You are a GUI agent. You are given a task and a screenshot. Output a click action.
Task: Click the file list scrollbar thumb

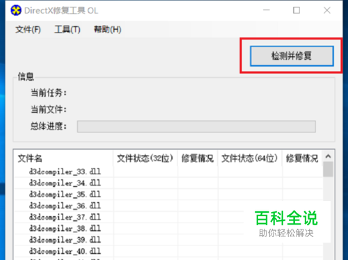[x=328, y=170]
